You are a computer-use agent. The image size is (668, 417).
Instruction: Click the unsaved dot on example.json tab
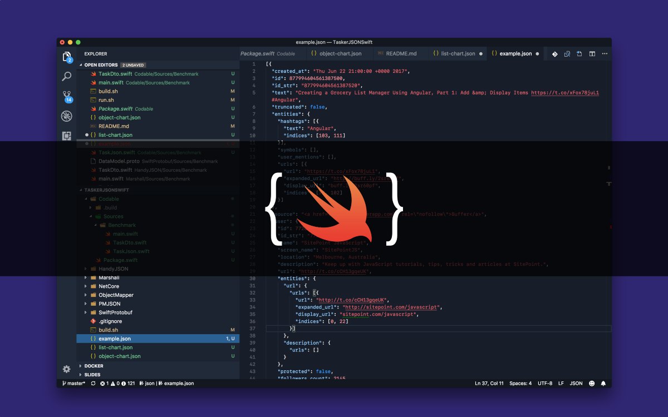537,54
